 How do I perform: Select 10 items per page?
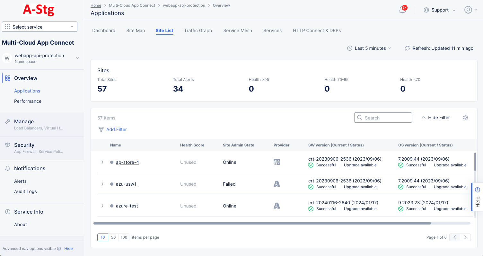point(103,237)
